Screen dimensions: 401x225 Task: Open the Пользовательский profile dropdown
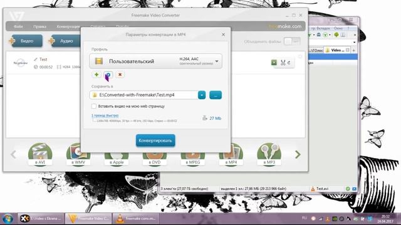click(155, 61)
